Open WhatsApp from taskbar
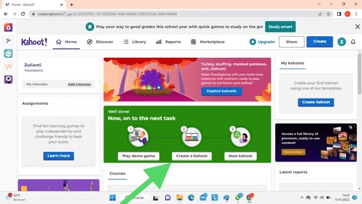The height and width of the screenshot is (204, 362). 238,198
